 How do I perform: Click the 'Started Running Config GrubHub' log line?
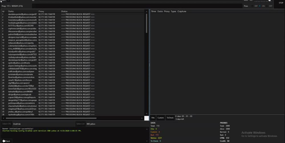coord(42,131)
